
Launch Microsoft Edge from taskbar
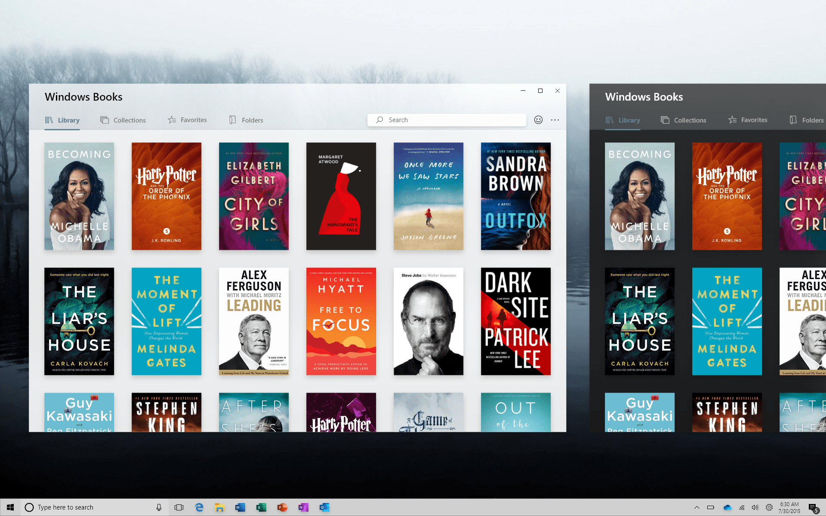coord(199,507)
